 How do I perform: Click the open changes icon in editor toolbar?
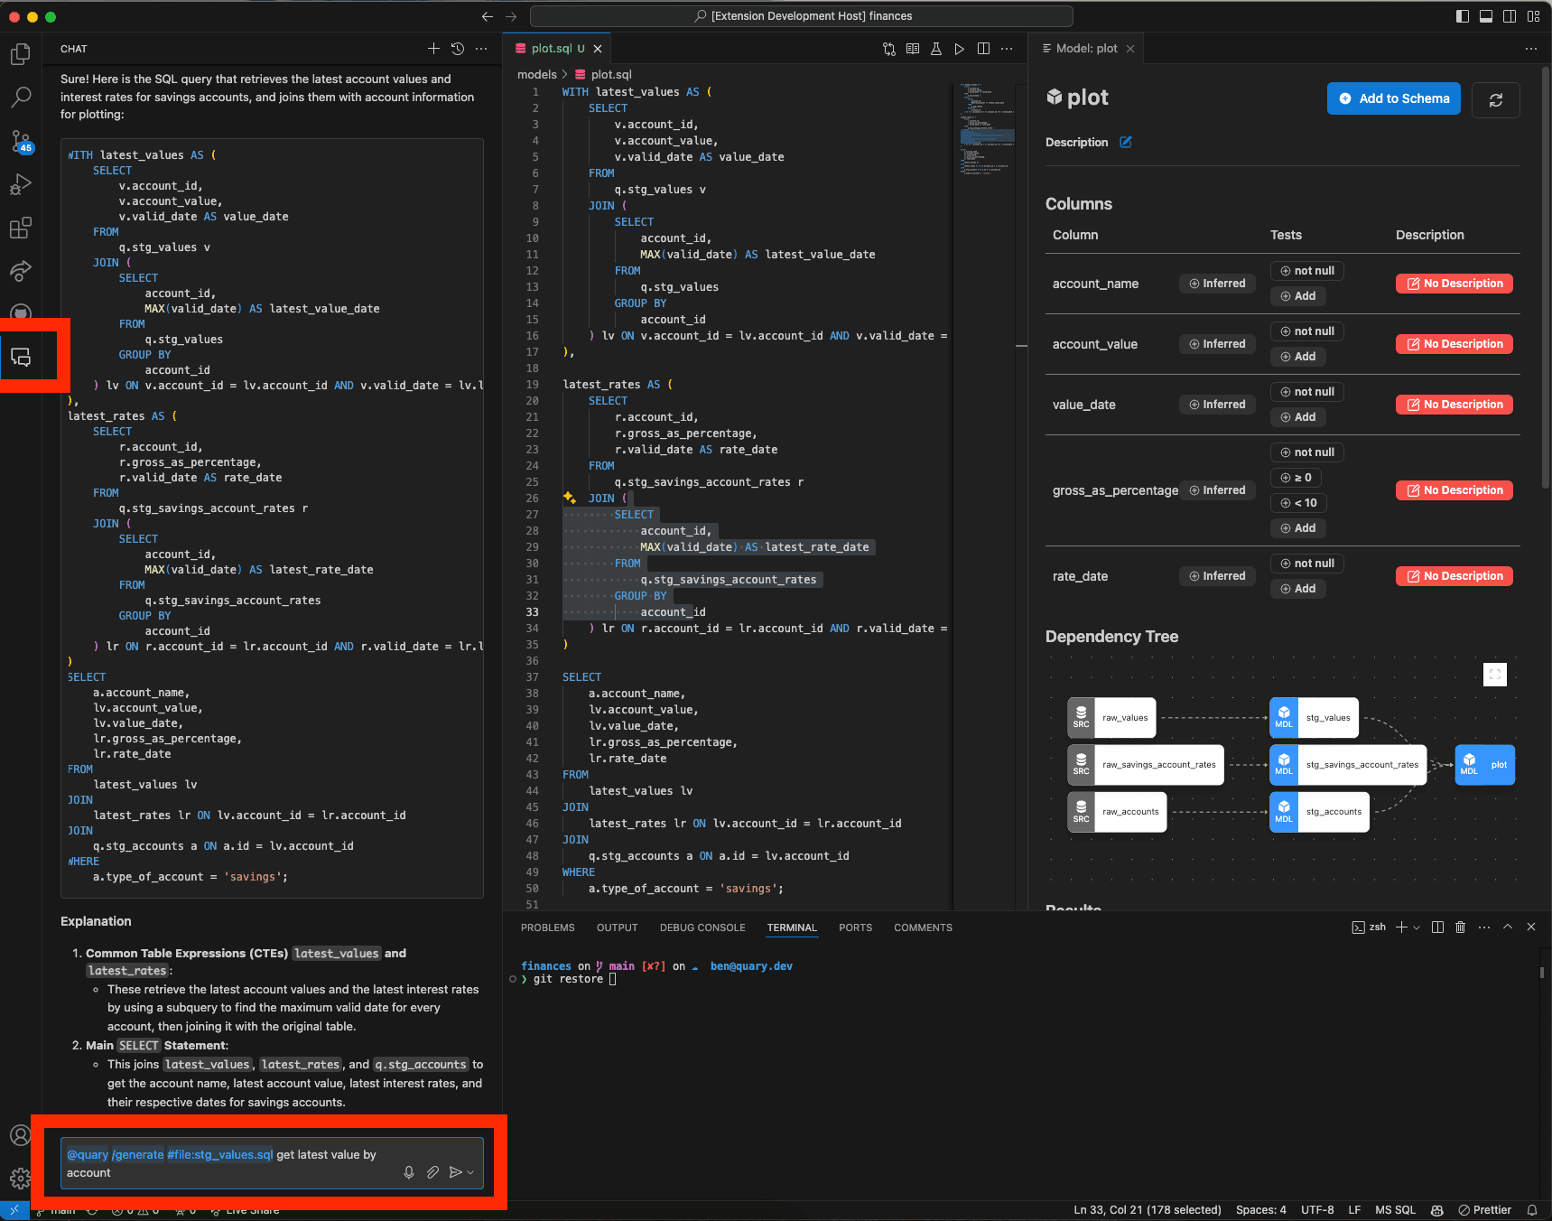pos(889,49)
